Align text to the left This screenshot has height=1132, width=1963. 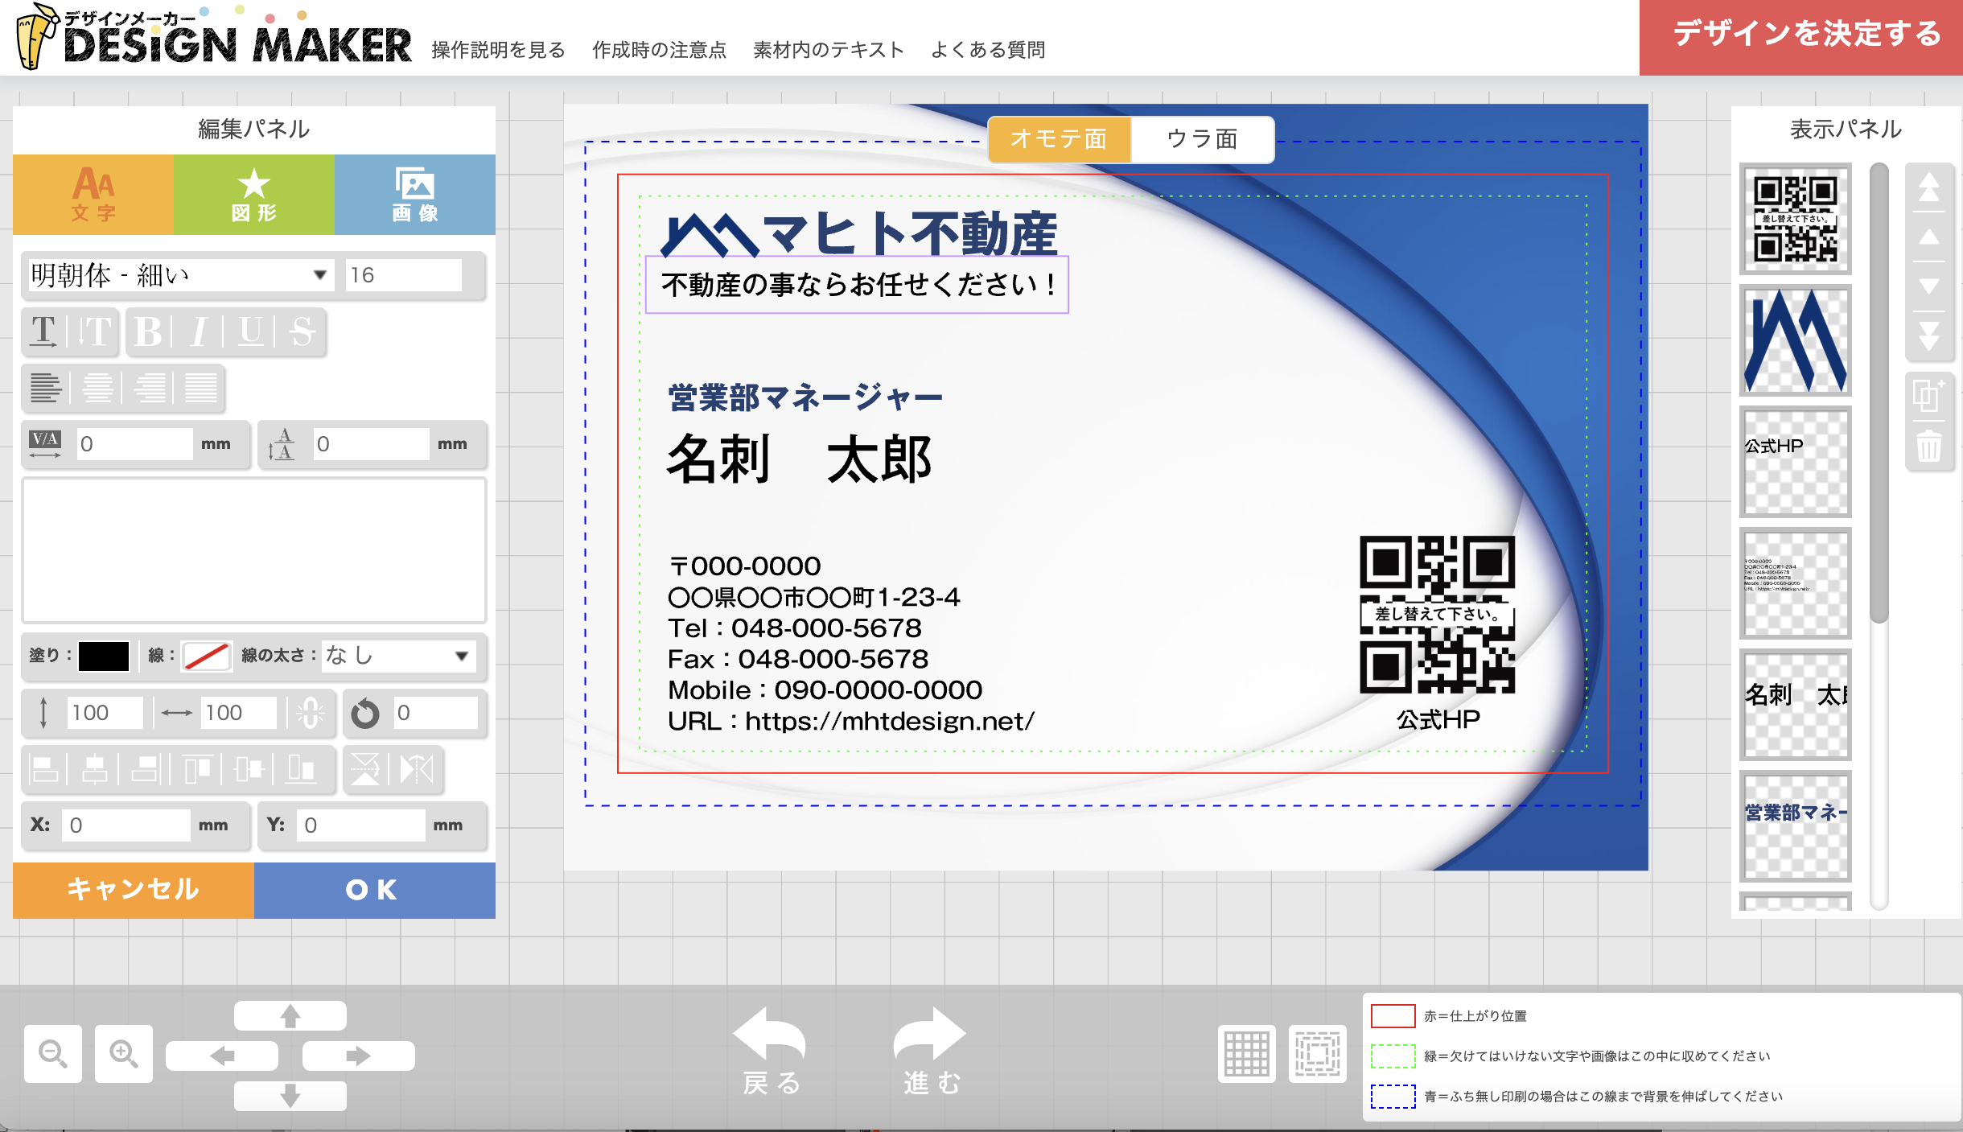46,388
